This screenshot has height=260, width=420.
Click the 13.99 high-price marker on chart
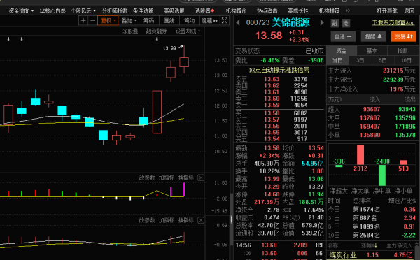tap(169, 48)
